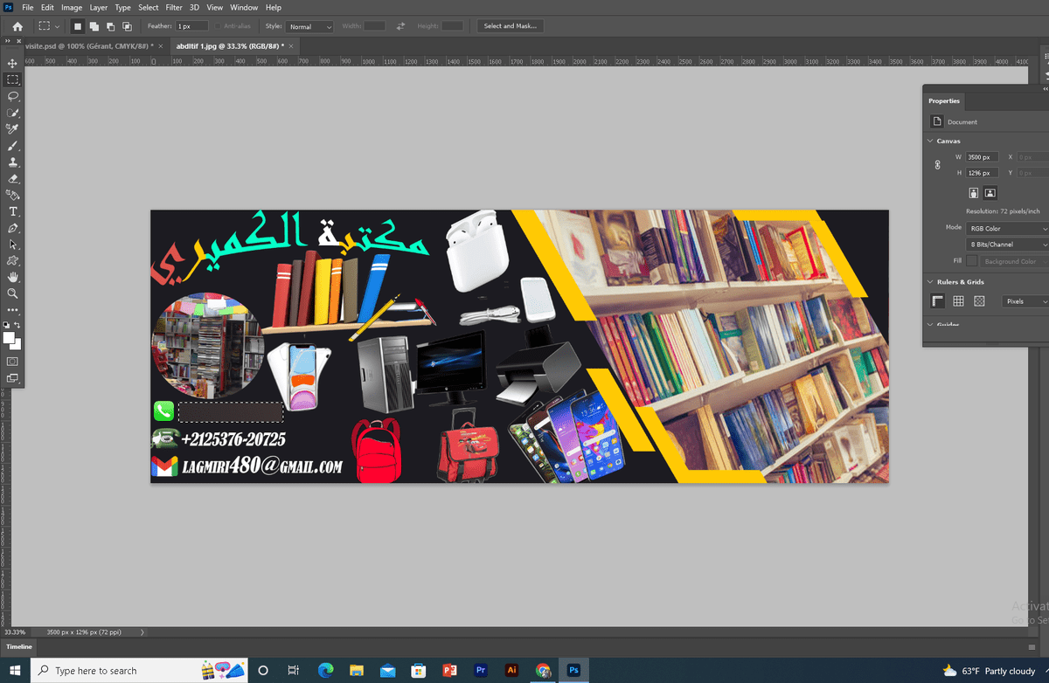Select the Move tool
Image resolution: width=1049 pixels, height=683 pixels.
click(x=13, y=64)
